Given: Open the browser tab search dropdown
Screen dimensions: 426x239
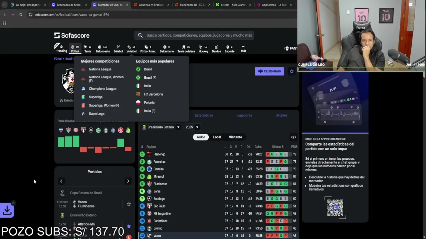Looking at the screenshot, I should (4, 5).
